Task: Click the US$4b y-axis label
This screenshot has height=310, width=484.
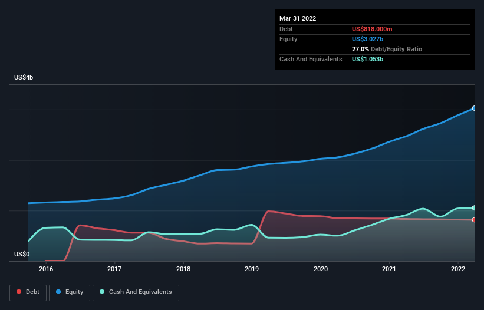Action: (24, 77)
